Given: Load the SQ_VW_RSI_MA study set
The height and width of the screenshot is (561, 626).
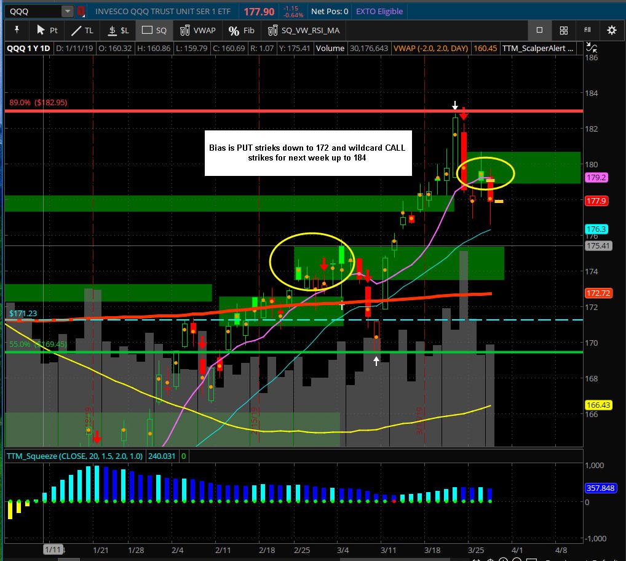Looking at the screenshot, I should point(304,30).
